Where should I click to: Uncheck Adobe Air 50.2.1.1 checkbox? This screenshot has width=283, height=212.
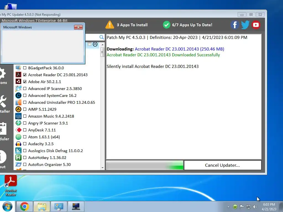click(25, 81)
